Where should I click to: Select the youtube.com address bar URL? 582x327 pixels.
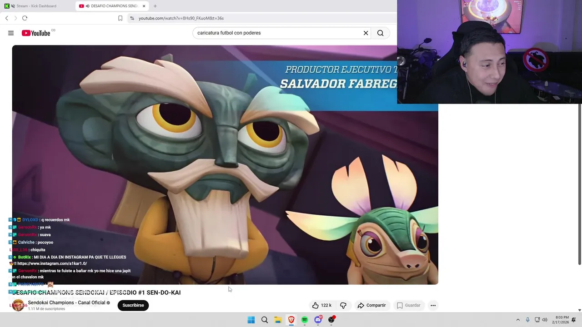point(181,18)
